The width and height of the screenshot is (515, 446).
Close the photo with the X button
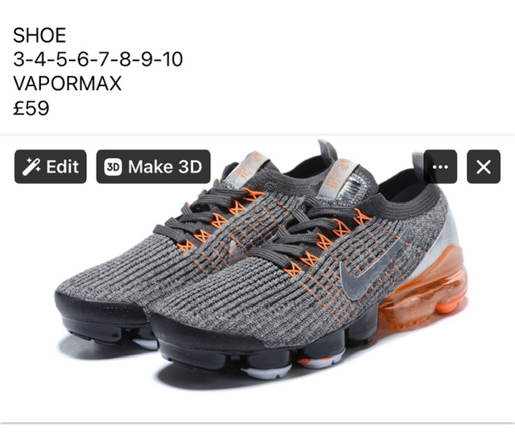[484, 167]
